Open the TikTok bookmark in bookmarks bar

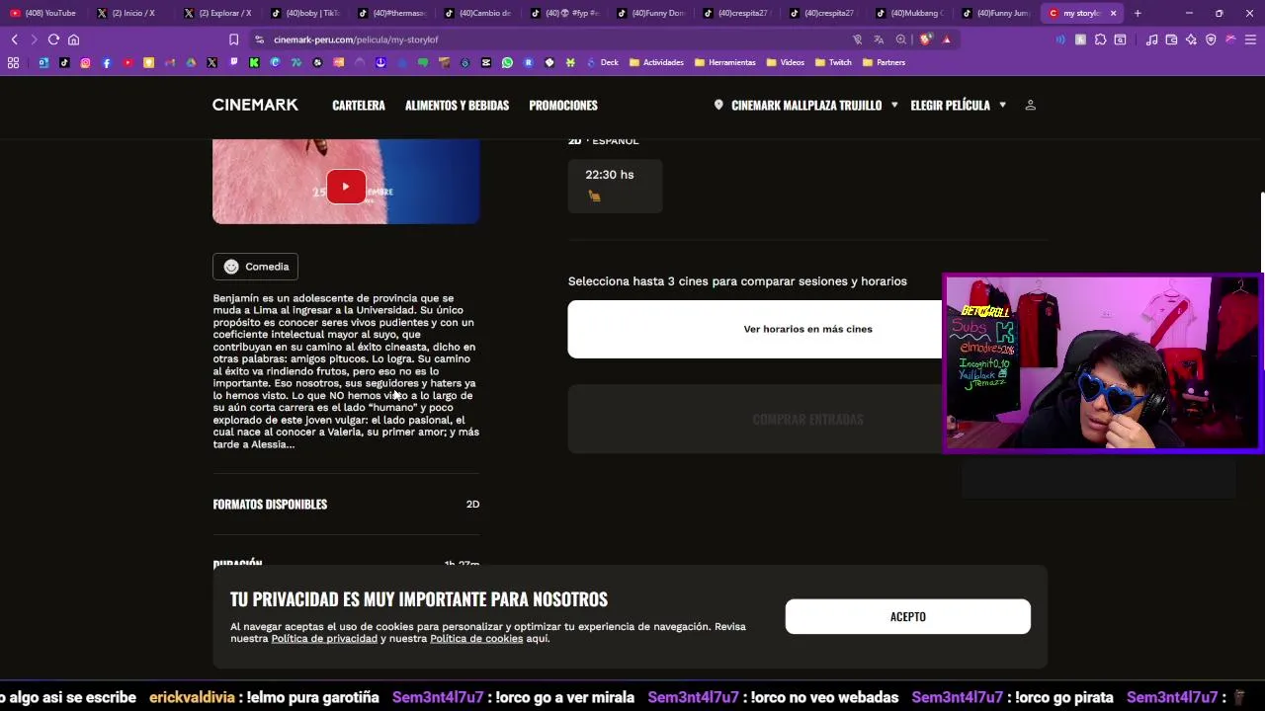[x=64, y=62]
